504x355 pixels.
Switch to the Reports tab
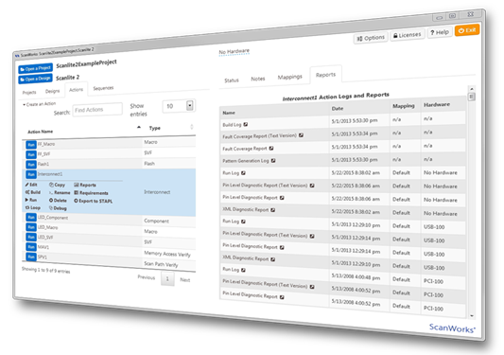point(325,75)
